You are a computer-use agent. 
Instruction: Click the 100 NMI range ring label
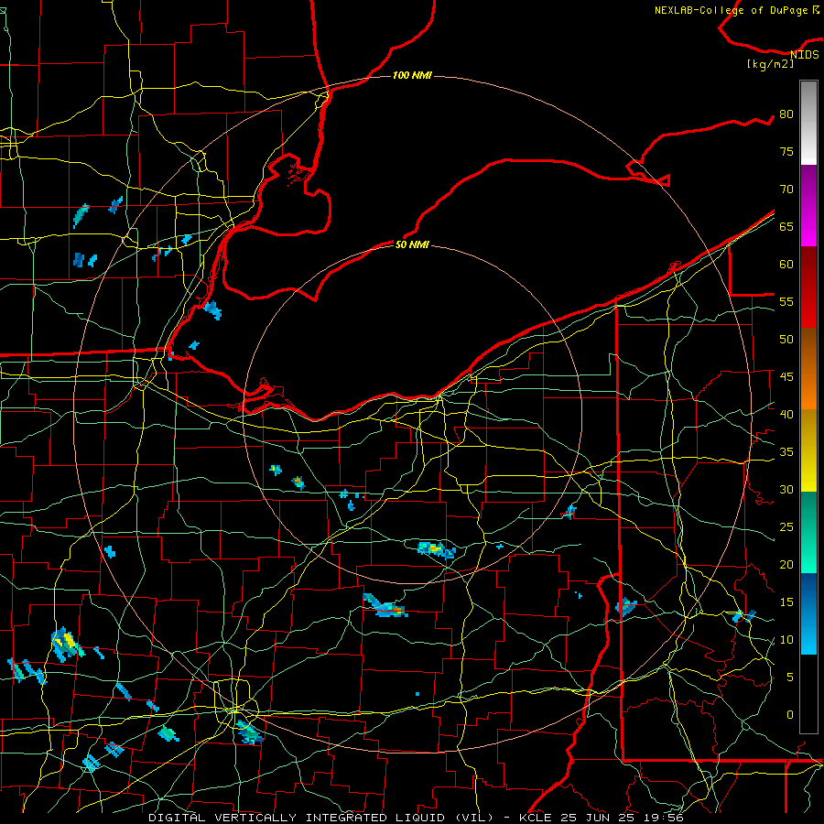(412, 76)
